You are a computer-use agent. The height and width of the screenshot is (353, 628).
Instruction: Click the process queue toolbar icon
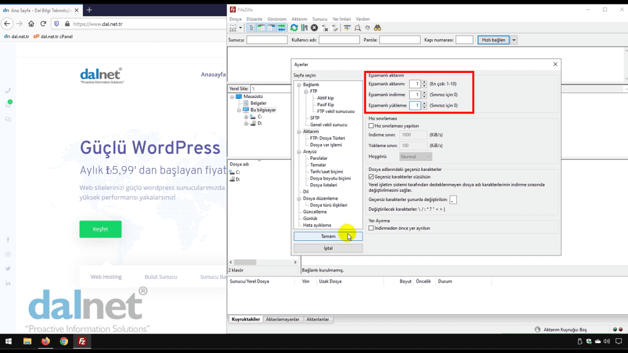point(304,28)
